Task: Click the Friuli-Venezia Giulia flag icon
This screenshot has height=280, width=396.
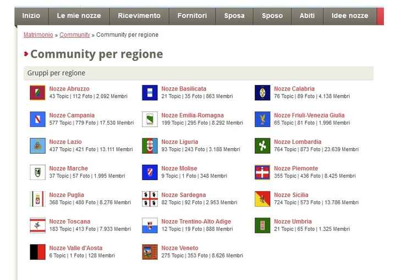Action: [x=262, y=119]
